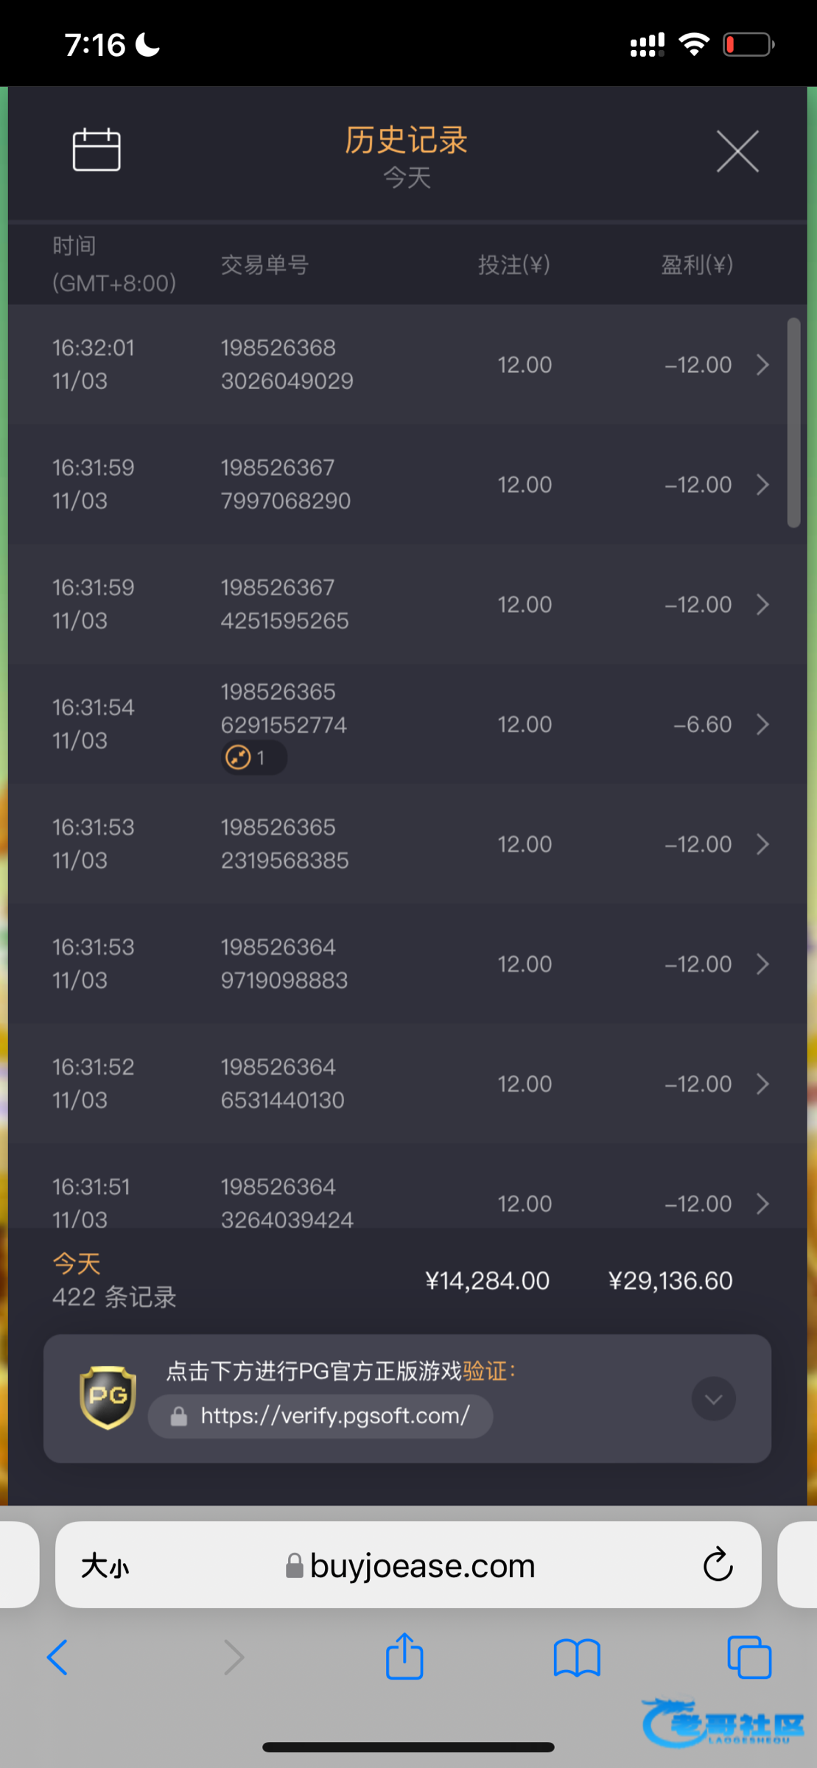Viewport: 817px width, 1768px height.
Task: Open Safari share sheet
Action: pyautogui.click(x=404, y=1657)
